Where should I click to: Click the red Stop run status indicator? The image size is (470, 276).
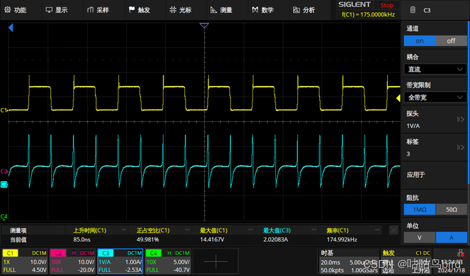click(387, 5)
